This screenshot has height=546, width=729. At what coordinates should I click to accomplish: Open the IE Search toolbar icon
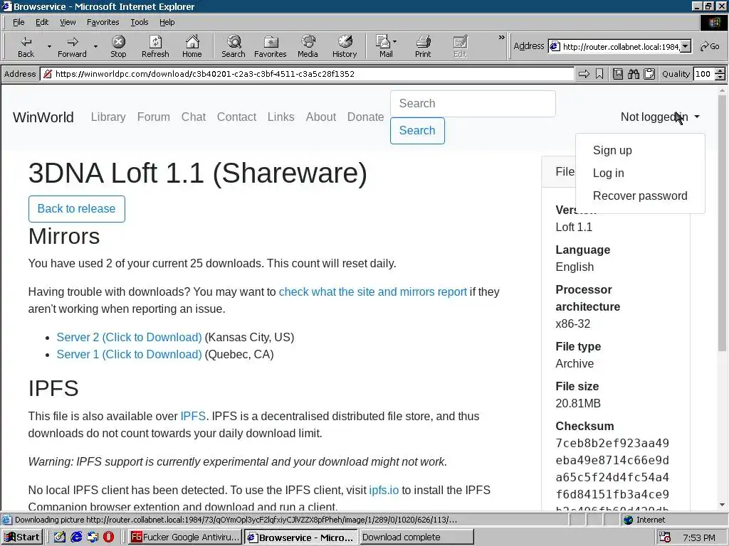234,46
